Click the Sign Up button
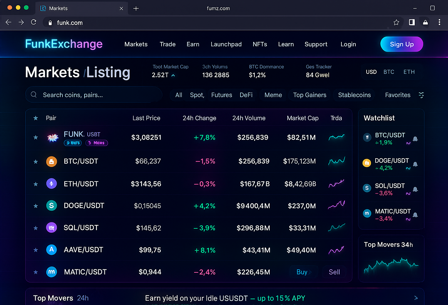The image size is (448, 305). coord(401,44)
